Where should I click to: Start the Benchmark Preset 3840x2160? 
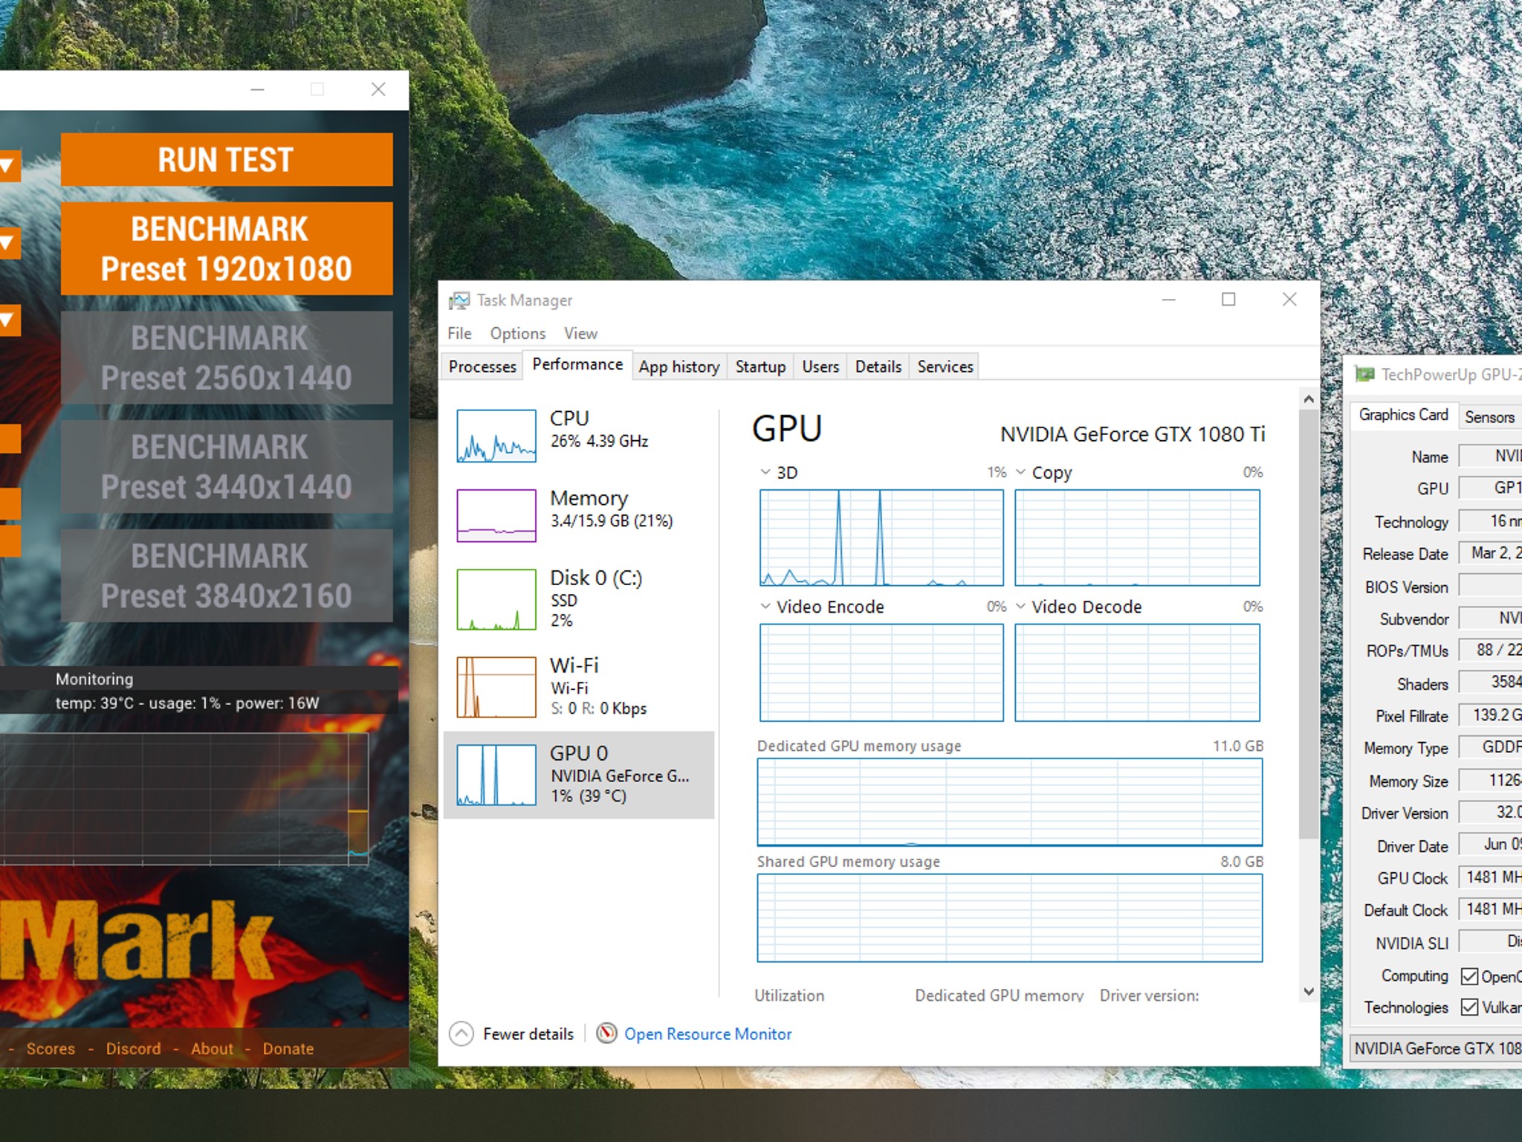click(227, 576)
